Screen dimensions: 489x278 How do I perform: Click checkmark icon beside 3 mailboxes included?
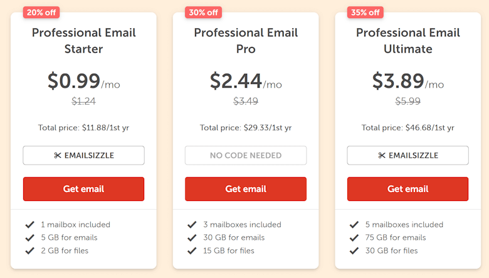click(192, 224)
